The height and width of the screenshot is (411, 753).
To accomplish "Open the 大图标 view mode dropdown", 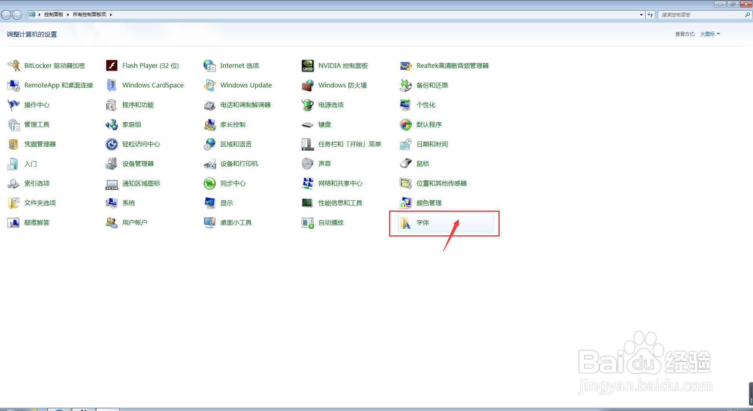I will (x=710, y=34).
